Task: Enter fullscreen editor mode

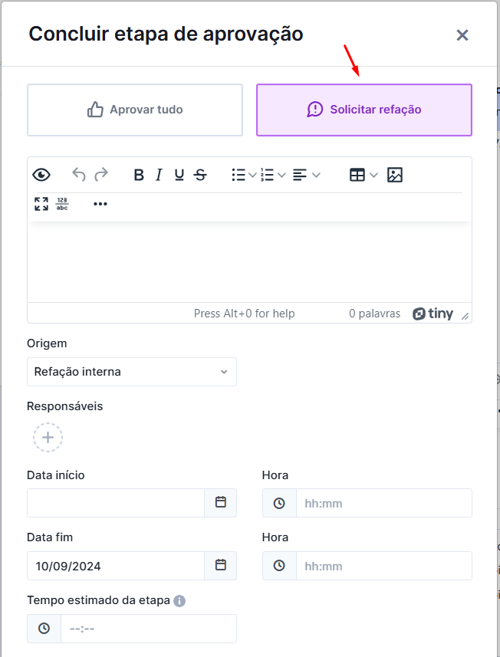Action: 41,204
